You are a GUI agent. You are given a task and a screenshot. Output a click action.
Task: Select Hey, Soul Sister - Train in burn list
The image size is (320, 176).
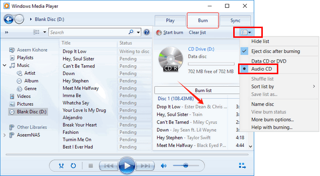tap(179, 114)
